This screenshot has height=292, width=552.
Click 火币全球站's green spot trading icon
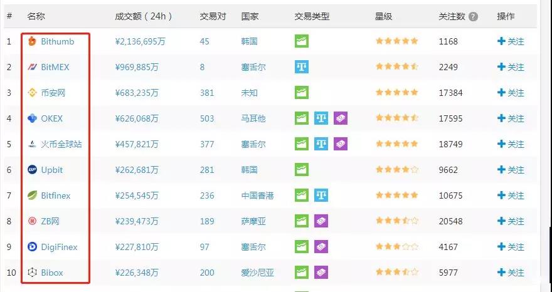[302, 144]
